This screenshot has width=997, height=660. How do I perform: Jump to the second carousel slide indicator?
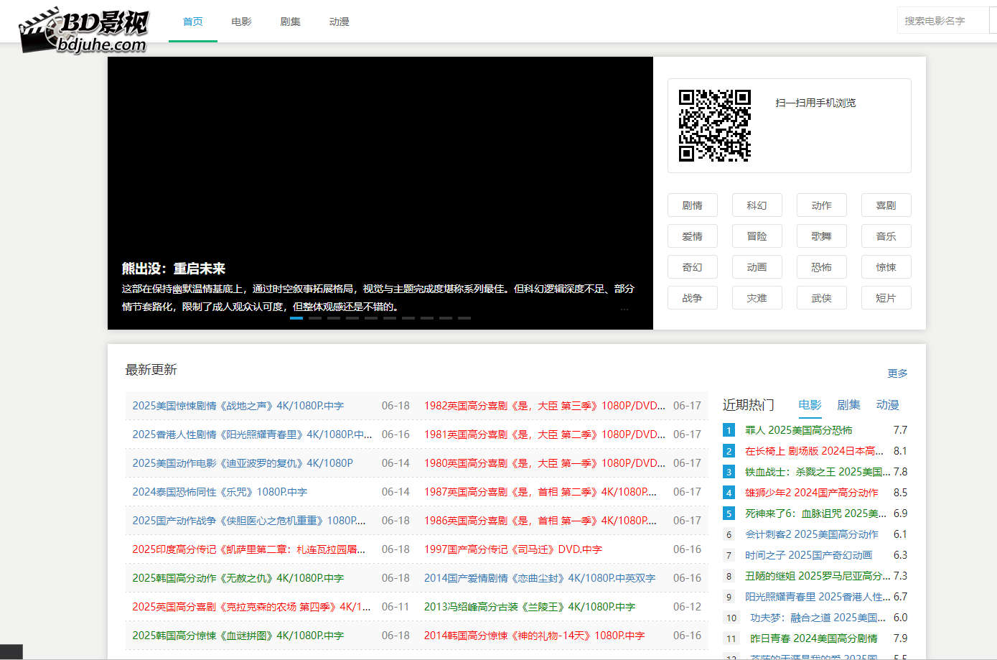click(x=315, y=317)
